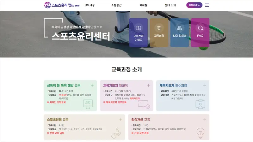Expand 인식개선 교육 plus sign

pyautogui.click(x=205, y=120)
